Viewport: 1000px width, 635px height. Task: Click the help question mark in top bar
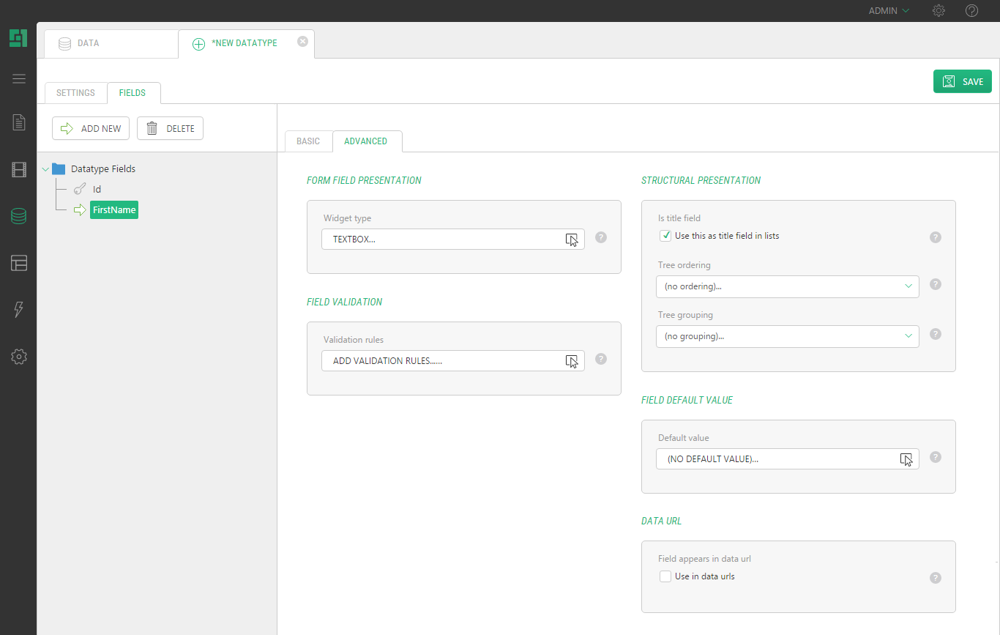(x=971, y=11)
